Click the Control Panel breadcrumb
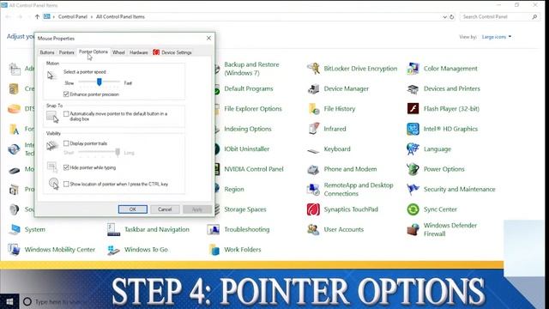This screenshot has width=549, height=309. (72, 17)
